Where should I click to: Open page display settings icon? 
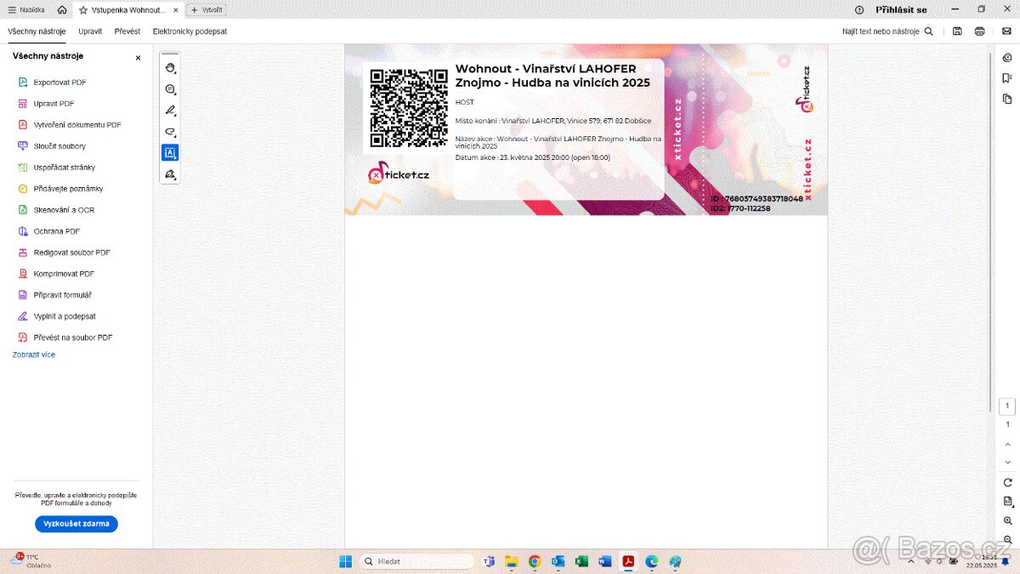click(x=1008, y=502)
